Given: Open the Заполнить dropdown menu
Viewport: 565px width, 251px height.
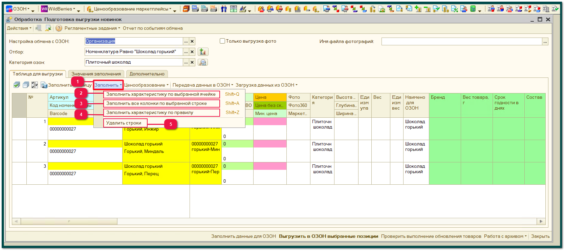Looking at the screenshot, I should coord(108,85).
